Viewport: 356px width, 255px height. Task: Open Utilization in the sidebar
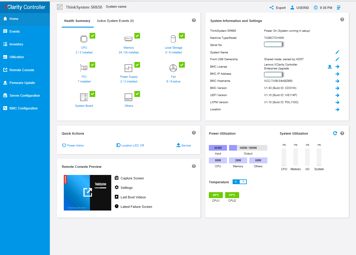[25, 57]
